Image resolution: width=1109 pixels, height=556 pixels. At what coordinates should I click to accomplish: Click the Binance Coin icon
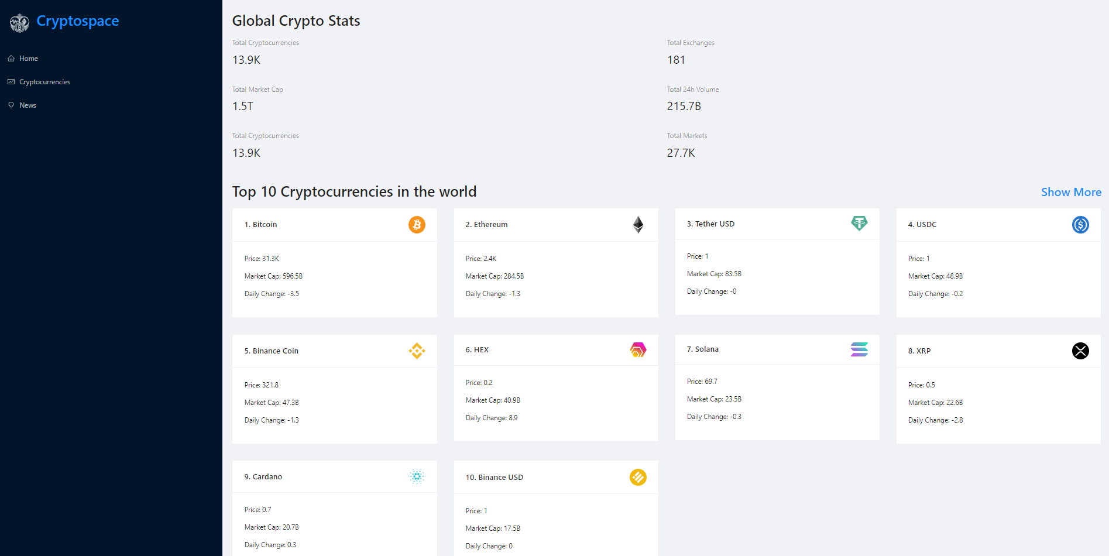417,351
